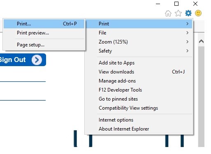Launch F12 Developer Tools
The image size is (211, 154).
pyautogui.click(x=139, y=90)
